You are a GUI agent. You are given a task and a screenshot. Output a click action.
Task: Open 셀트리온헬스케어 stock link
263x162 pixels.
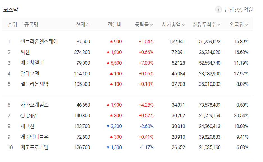click(x=39, y=42)
